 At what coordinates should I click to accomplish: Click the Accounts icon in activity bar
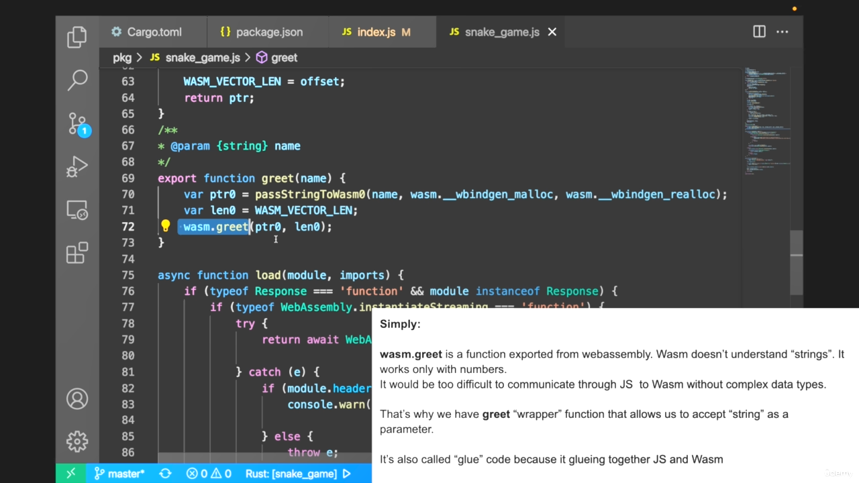pyautogui.click(x=77, y=399)
